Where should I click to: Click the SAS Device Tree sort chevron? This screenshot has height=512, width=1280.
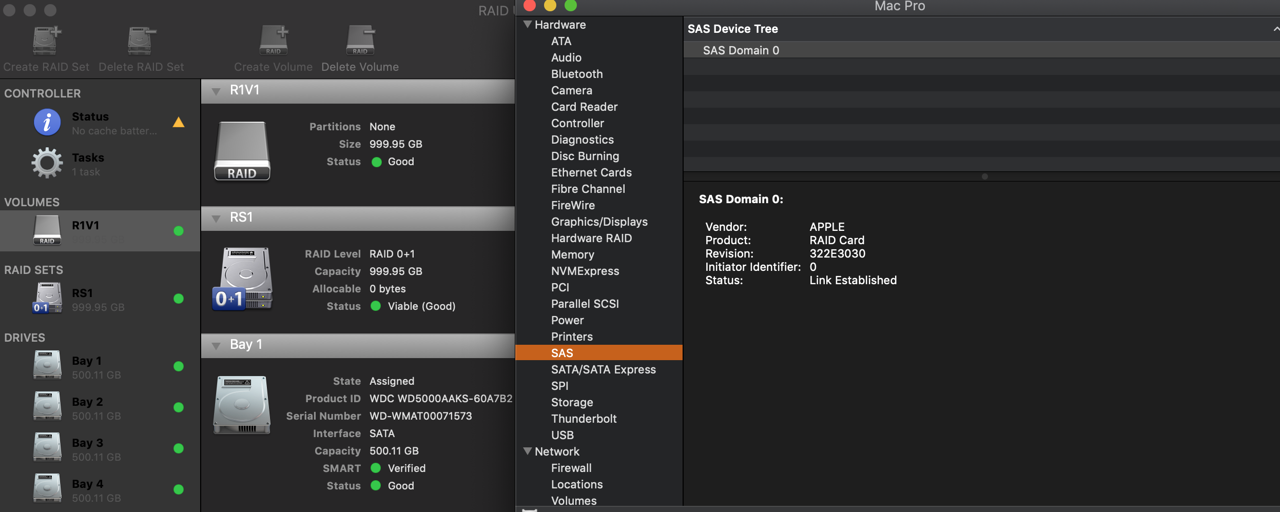coord(1276,29)
